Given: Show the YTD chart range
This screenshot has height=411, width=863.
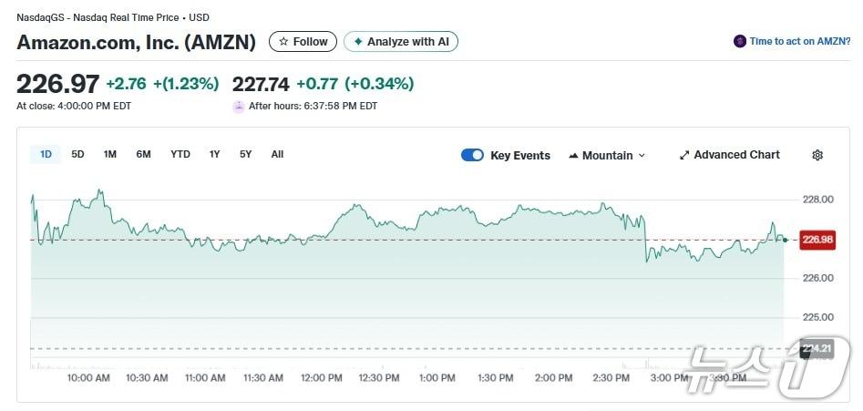Looking at the screenshot, I should (x=180, y=155).
